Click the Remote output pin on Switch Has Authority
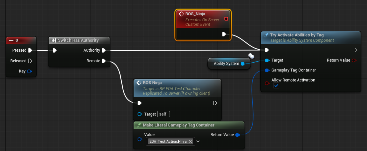367x151 pixels. [x=104, y=61]
